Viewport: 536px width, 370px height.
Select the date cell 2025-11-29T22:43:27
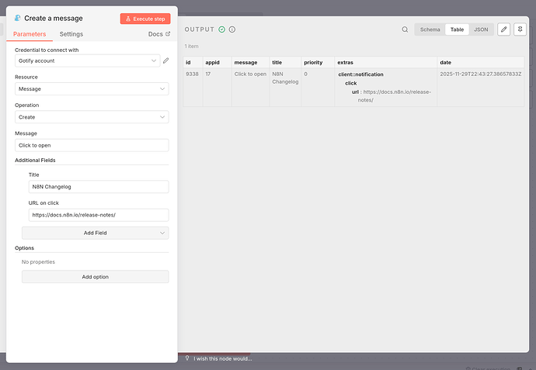(x=480, y=87)
